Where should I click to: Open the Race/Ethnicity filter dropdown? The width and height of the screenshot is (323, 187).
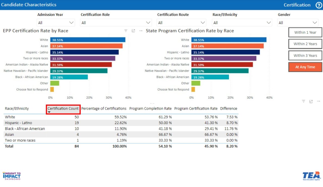pyautogui.click(x=242, y=23)
